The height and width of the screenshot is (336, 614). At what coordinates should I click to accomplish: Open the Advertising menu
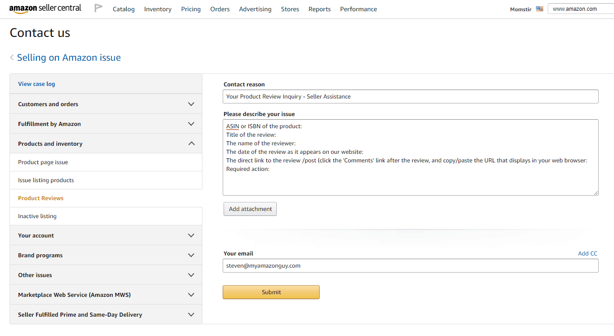(255, 9)
